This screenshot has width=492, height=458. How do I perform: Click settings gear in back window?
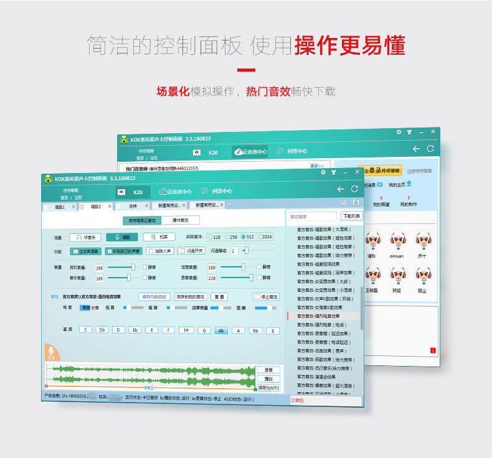(399, 132)
